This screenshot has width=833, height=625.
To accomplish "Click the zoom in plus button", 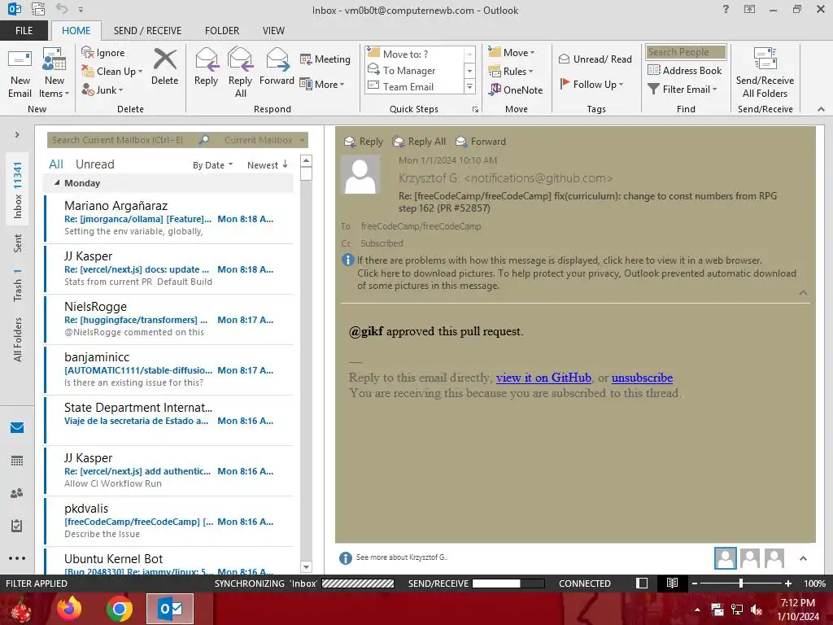I will pyautogui.click(x=788, y=583).
